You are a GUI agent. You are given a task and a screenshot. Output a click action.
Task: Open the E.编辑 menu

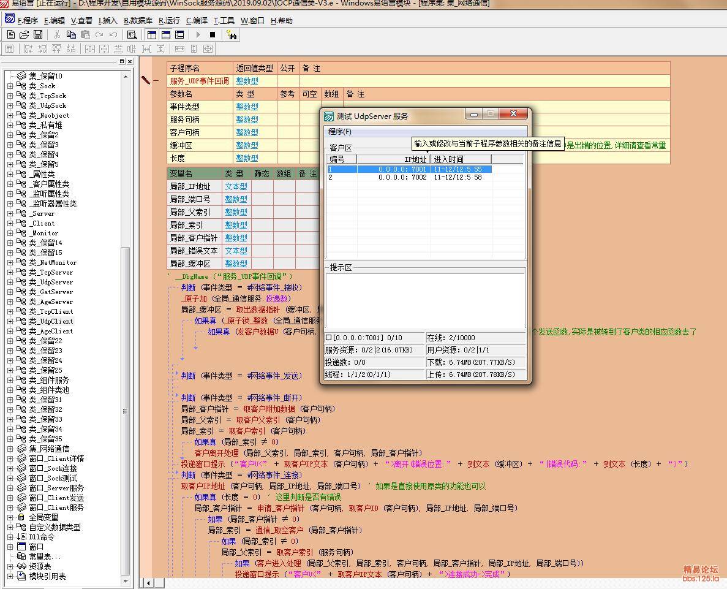tap(55, 20)
